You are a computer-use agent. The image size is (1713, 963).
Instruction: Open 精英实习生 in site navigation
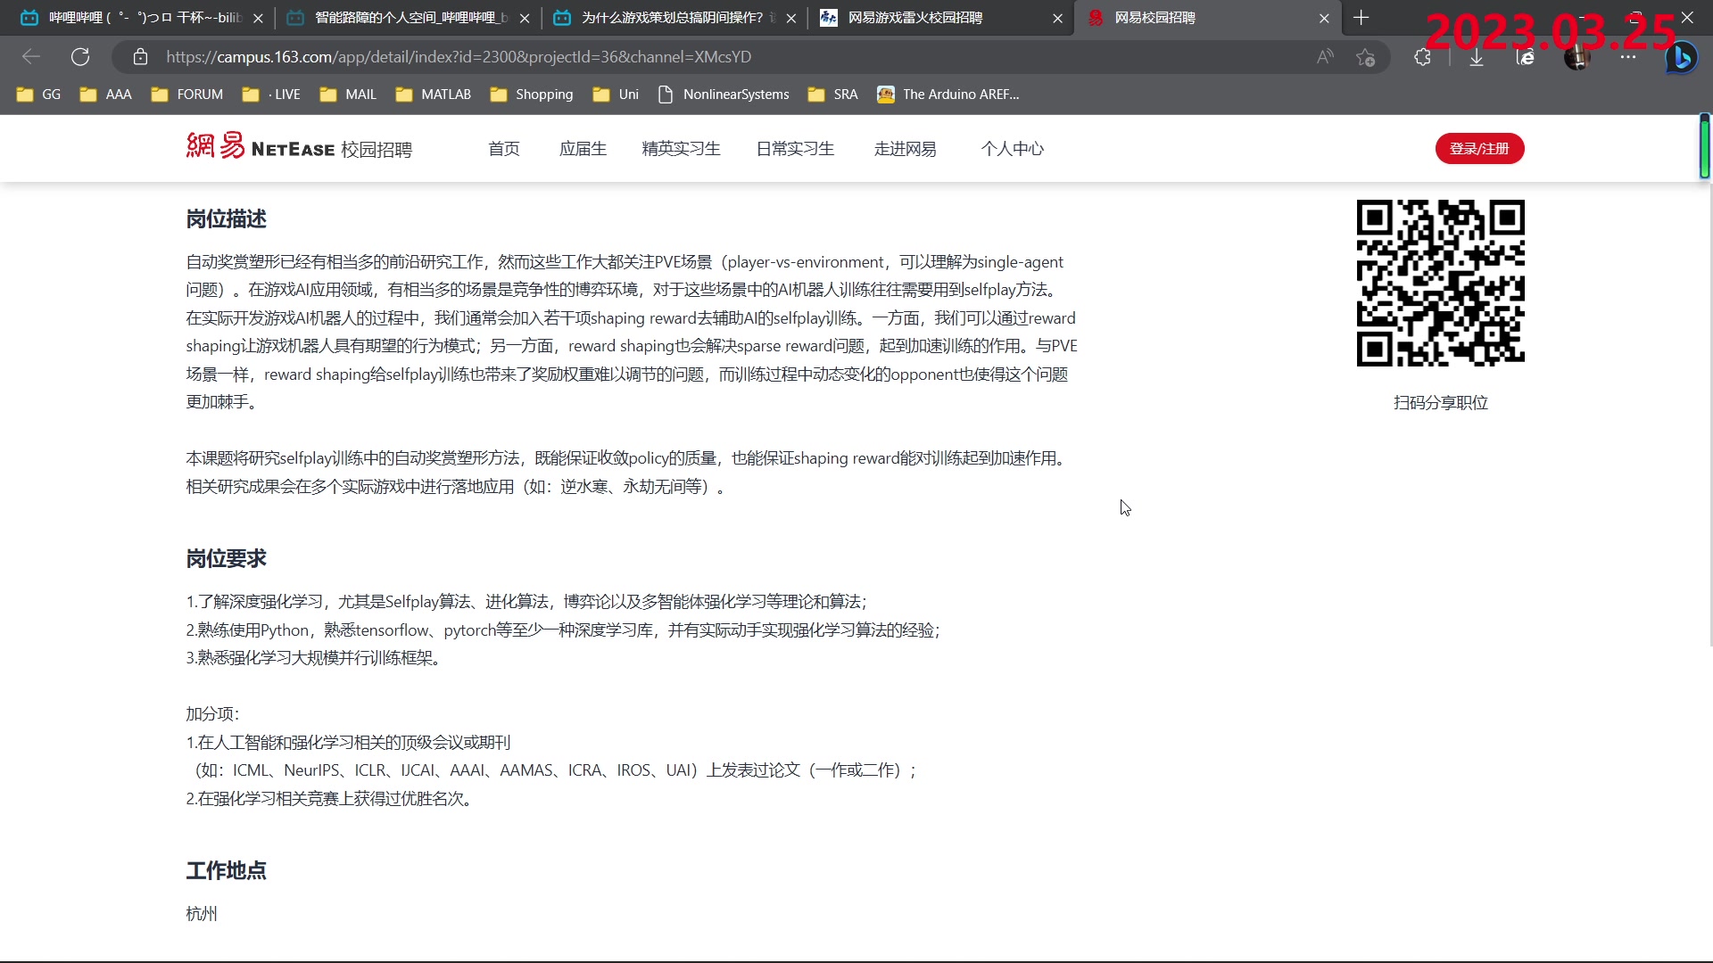click(681, 149)
